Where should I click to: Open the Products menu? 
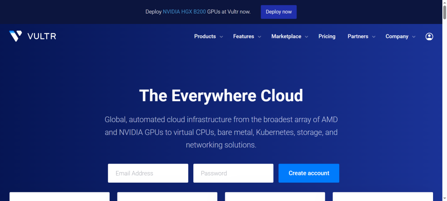pyautogui.click(x=205, y=37)
